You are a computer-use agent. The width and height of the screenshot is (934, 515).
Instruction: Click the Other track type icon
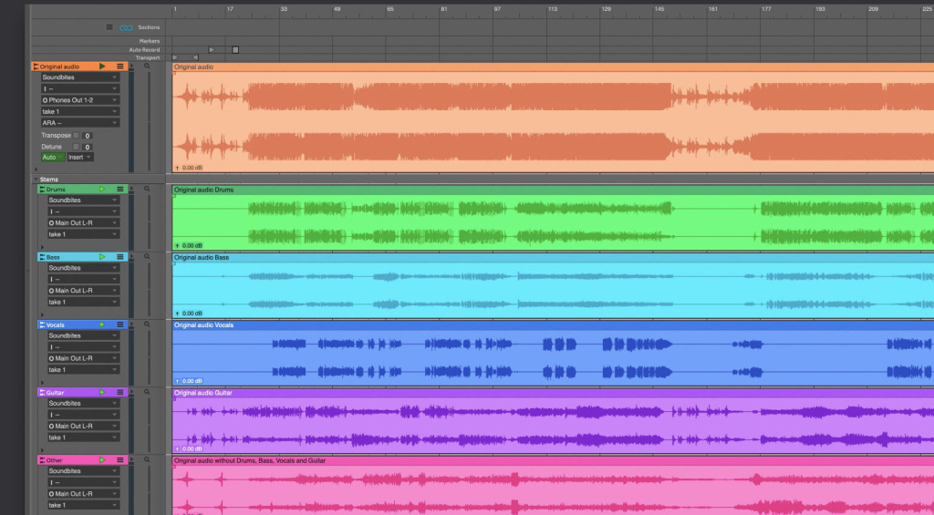pyautogui.click(x=42, y=460)
